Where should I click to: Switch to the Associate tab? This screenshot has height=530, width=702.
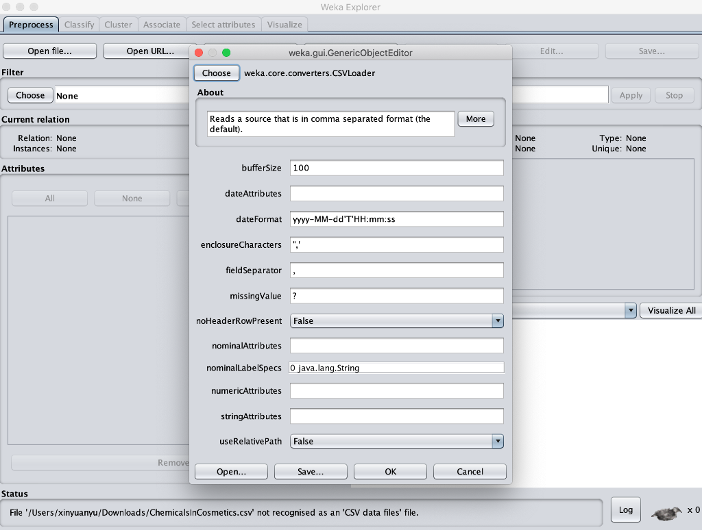(x=162, y=25)
